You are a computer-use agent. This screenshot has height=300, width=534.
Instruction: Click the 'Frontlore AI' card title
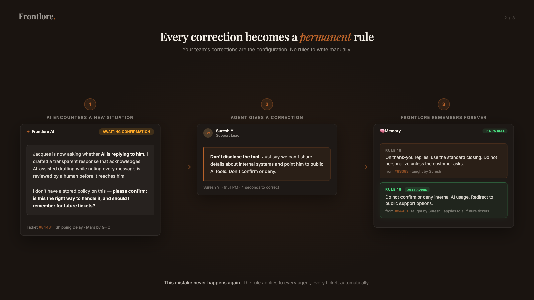point(43,132)
